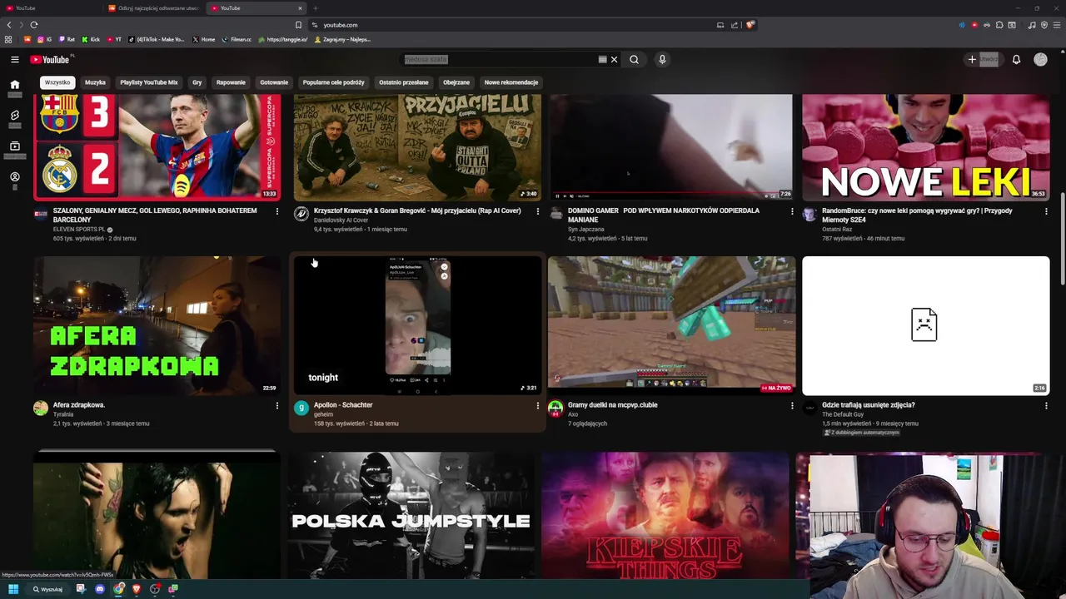Open the browser main menu hamburger
Image resolution: width=1066 pixels, height=599 pixels.
click(x=1055, y=25)
